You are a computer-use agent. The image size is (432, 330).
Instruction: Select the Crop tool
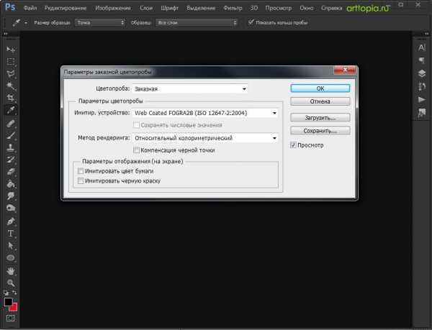coord(11,98)
